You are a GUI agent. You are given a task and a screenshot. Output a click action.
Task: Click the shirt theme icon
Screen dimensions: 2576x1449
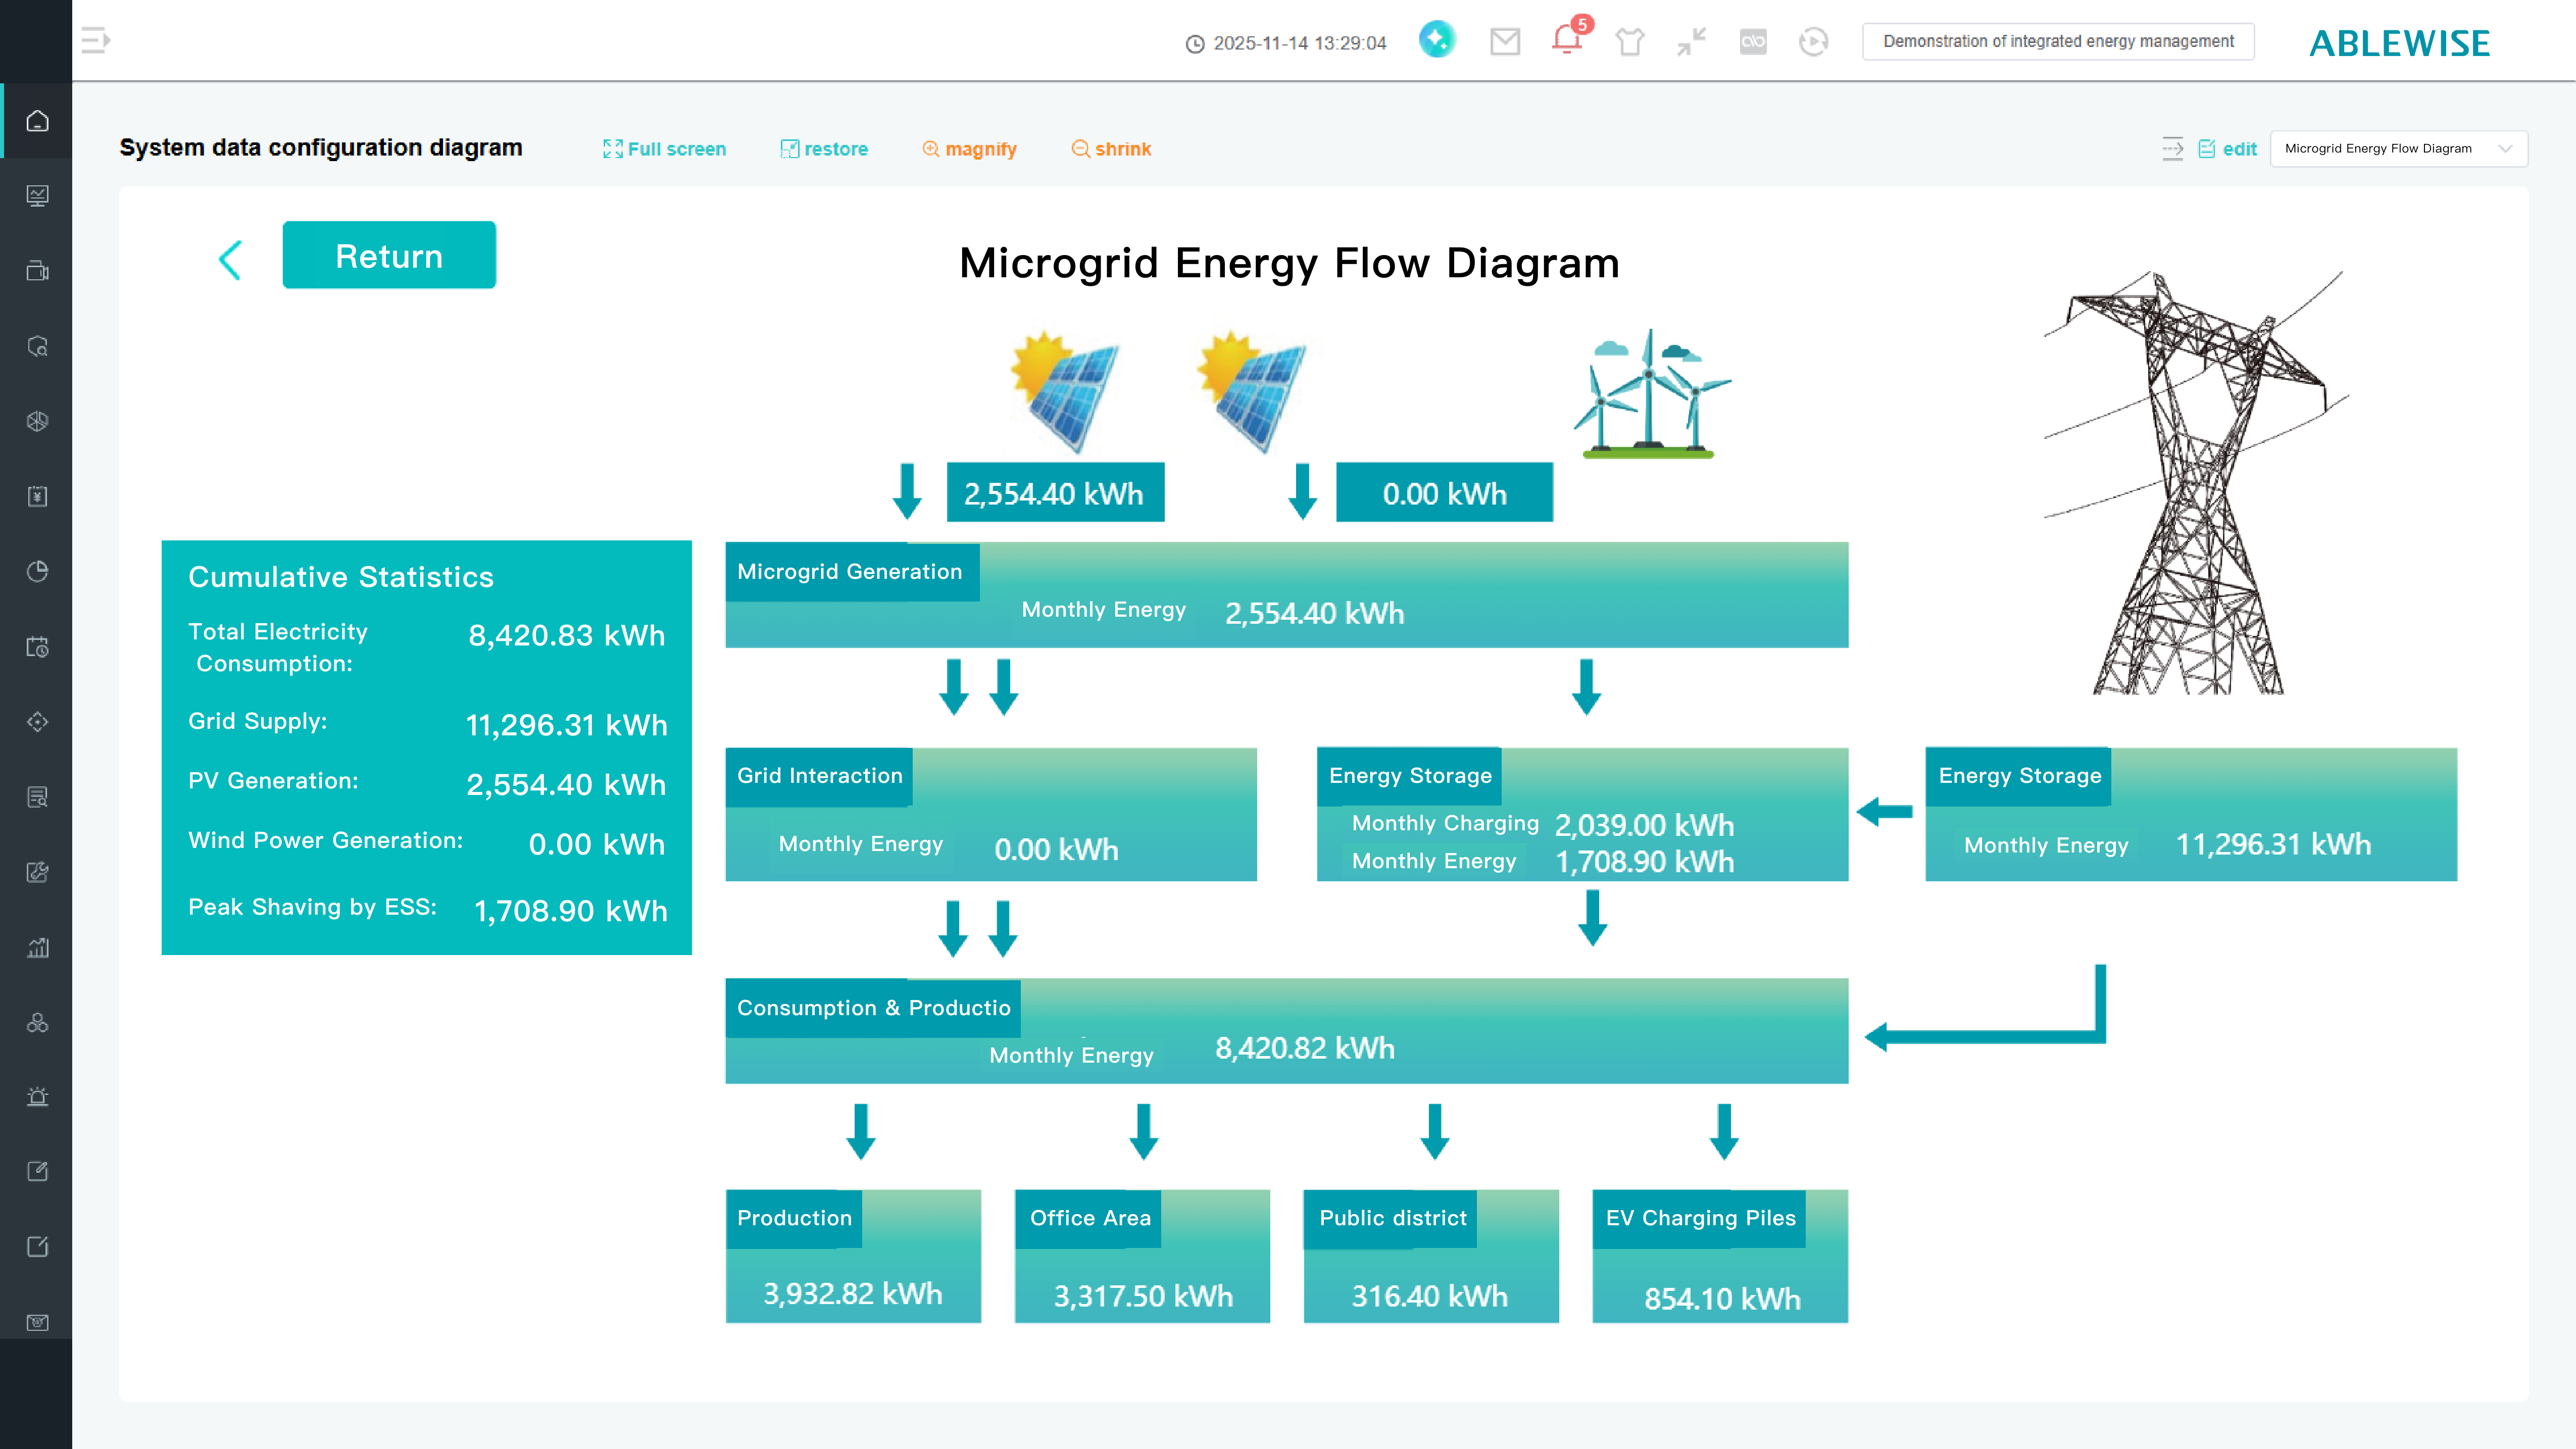coord(1630,42)
